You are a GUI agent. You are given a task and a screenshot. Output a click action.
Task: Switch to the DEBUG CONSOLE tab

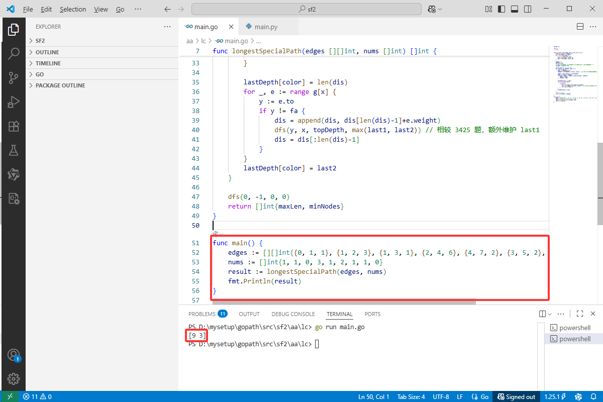[293, 314]
